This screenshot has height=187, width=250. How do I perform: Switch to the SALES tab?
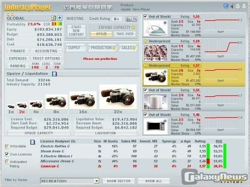(128, 48)
